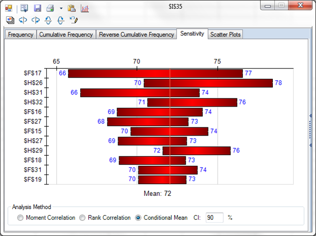Screen dimensions: 316x236
Task: Click the clipboard copy icon
Action: point(72,8)
